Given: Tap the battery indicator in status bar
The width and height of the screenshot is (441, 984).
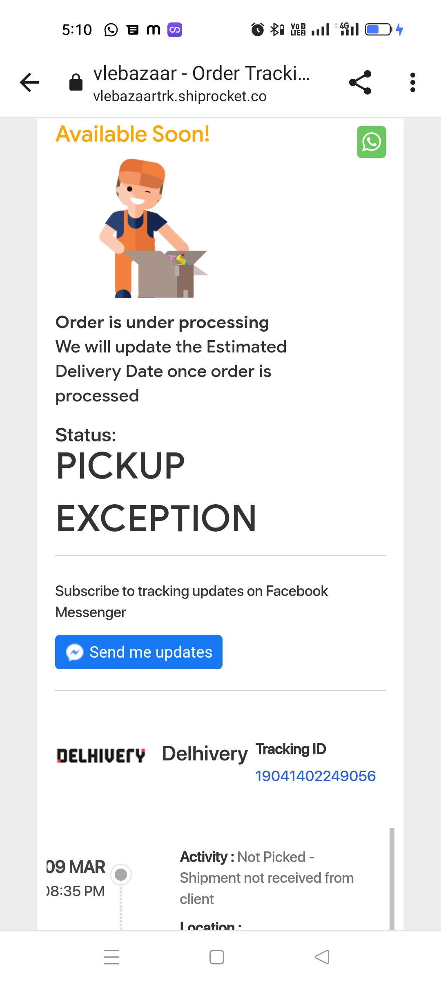Looking at the screenshot, I should [x=378, y=29].
